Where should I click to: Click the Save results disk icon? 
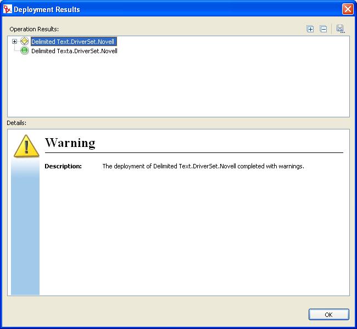pyautogui.click(x=341, y=29)
